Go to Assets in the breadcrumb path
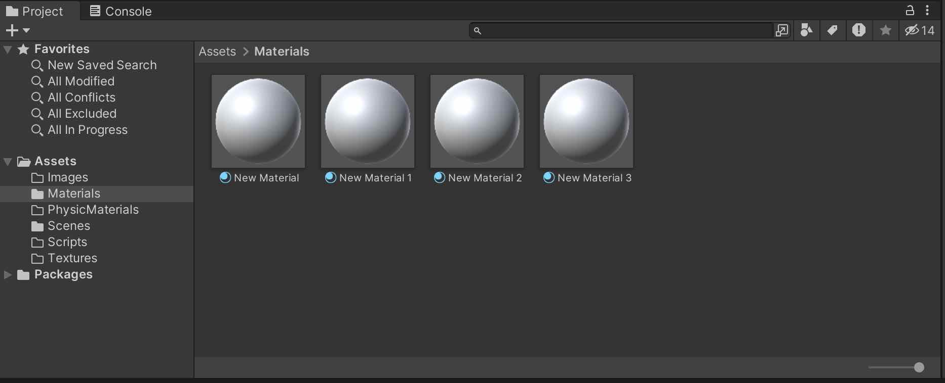The height and width of the screenshot is (383, 945). pos(217,52)
